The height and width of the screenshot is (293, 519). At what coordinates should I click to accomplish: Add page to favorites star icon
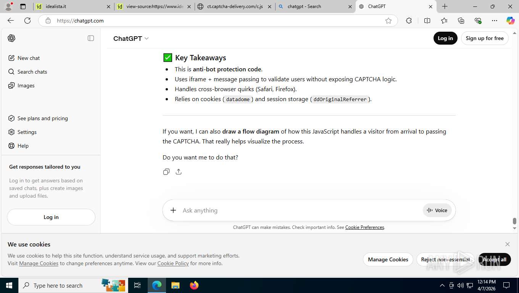[x=388, y=21]
